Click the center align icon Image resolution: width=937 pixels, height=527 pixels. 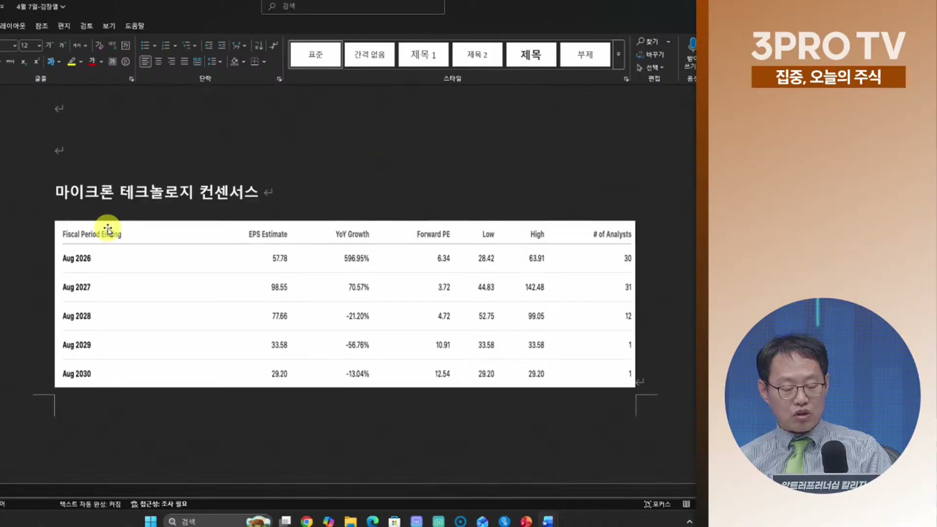click(x=159, y=61)
